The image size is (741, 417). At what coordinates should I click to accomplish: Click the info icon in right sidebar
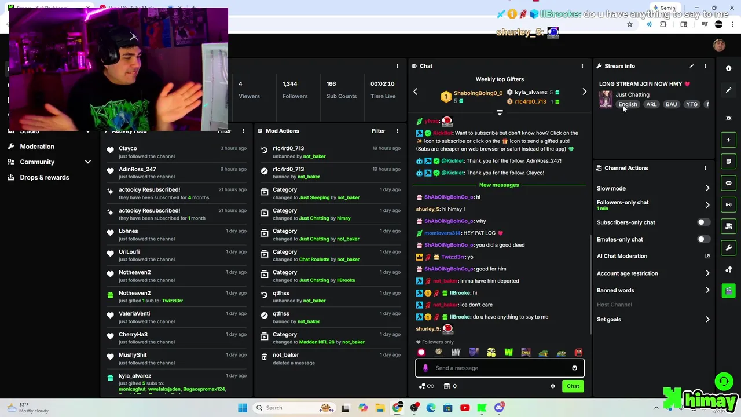click(728, 68)
